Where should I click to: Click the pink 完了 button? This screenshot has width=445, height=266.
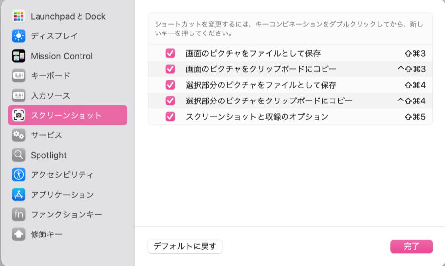(411, 246)
